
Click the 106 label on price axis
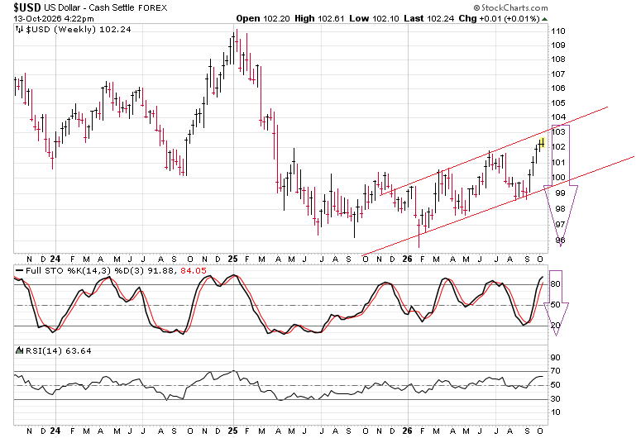tap(558, 88)
